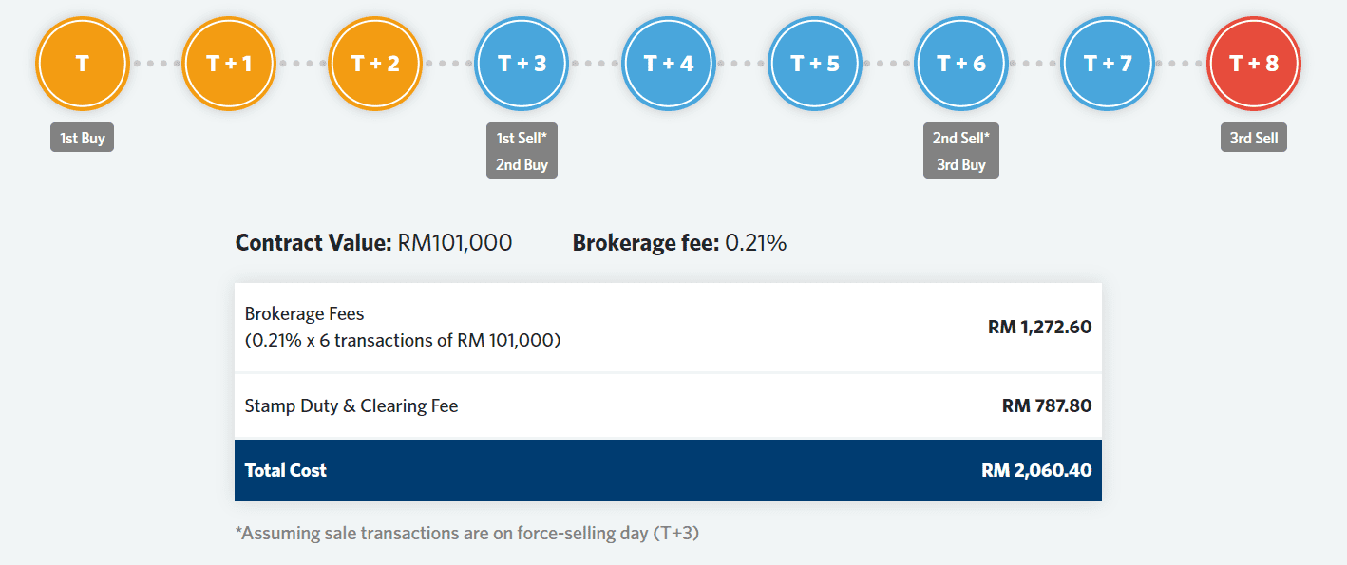Viewport: 1347px width, 565px height.
Task: Click the T + 6 timeline circle
Action: [961, 64]
